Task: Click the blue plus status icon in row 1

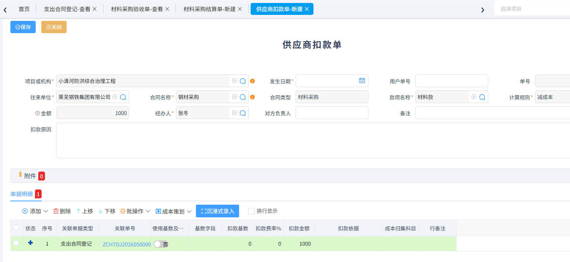Action: pos(30,243)
